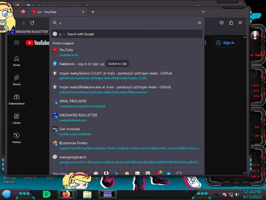
Task: Open YouTube Subscriptions in sidebar
Action: [x=17, y=100]
